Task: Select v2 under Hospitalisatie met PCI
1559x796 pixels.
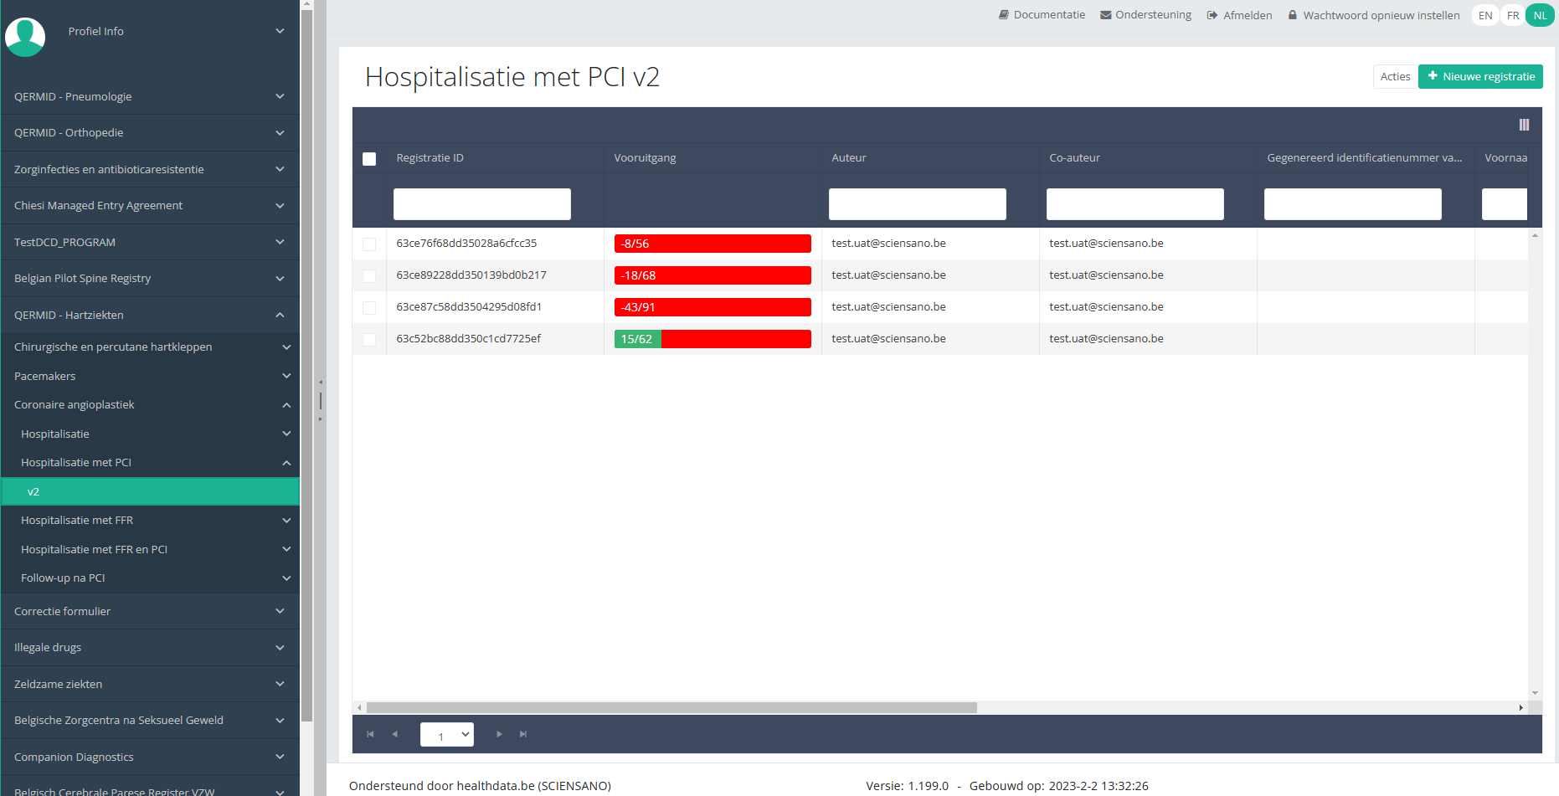Action: coord(149,491)
